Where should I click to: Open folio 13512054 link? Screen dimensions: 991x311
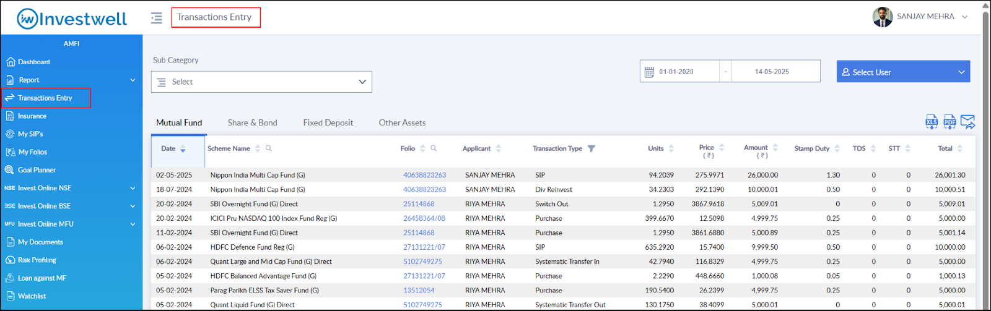point(419,291)
